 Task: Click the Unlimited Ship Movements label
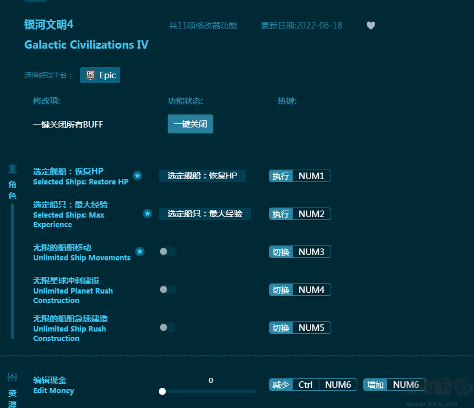tap(82, 257)
